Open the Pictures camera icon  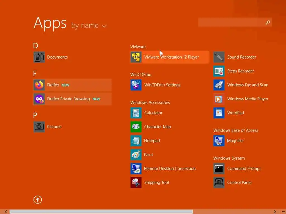coord(39,127)
